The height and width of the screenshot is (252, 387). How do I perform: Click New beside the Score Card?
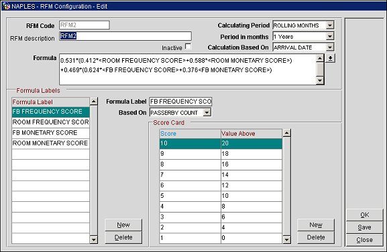pyautogui.click(x=316, y=225)
